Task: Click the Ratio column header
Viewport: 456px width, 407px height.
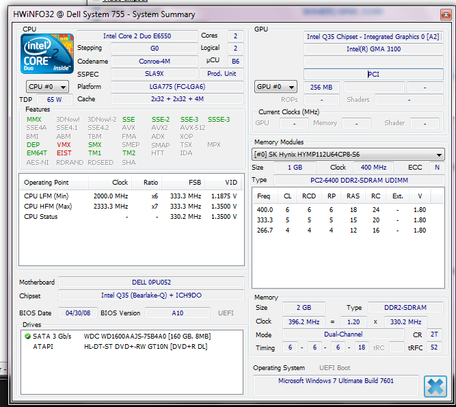Action: [146, 183]
